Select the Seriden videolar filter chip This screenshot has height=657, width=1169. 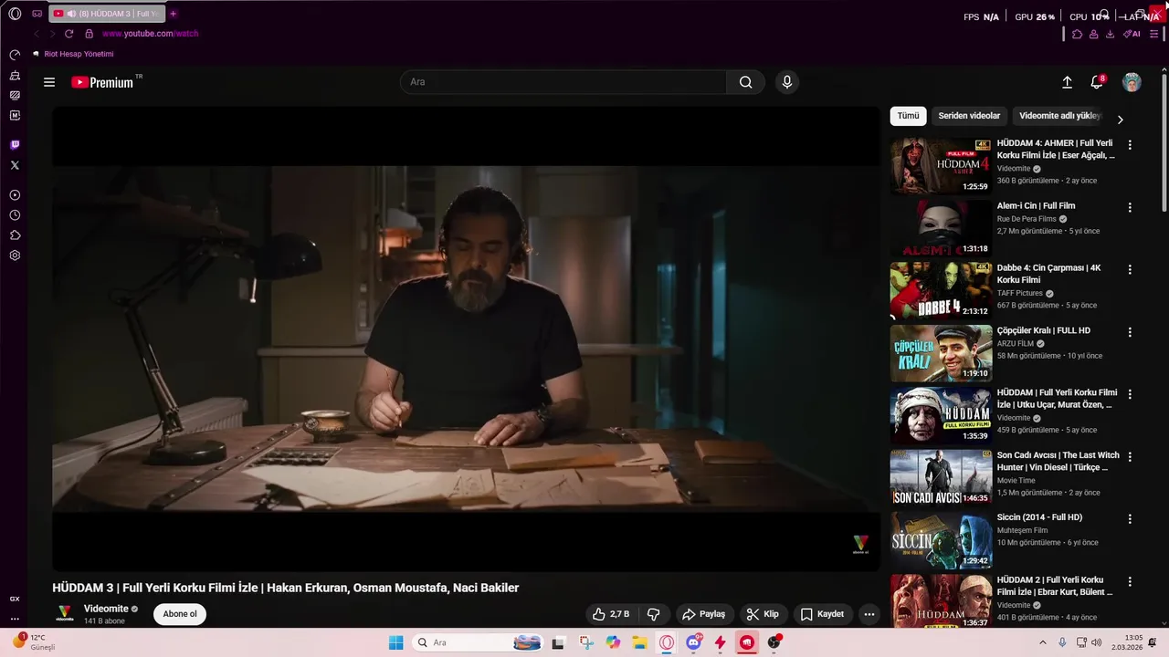click(969, 116)
